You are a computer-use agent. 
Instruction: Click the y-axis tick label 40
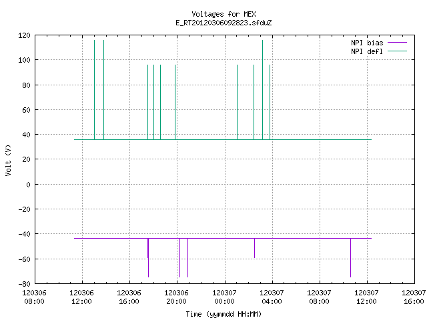[26, 135]
